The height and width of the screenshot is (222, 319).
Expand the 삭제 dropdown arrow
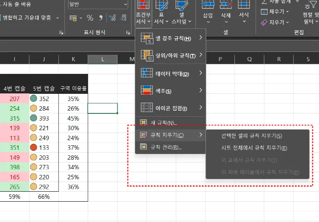226,22
